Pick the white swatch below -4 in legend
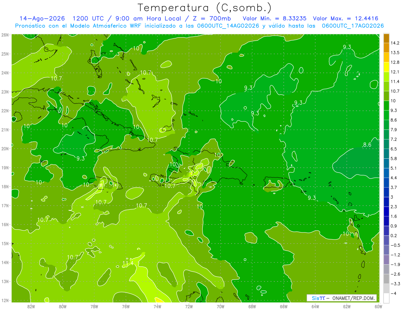 [x=386, y=298]
